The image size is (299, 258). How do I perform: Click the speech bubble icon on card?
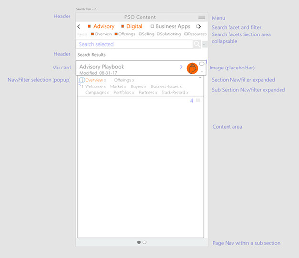[202, 64]
